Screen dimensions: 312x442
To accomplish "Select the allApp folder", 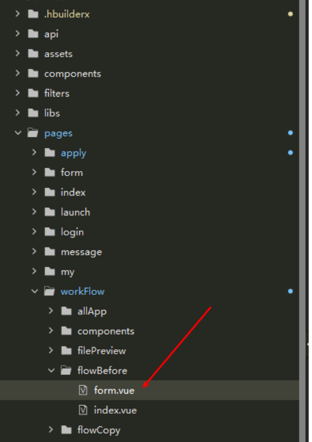I will [150, 311].
